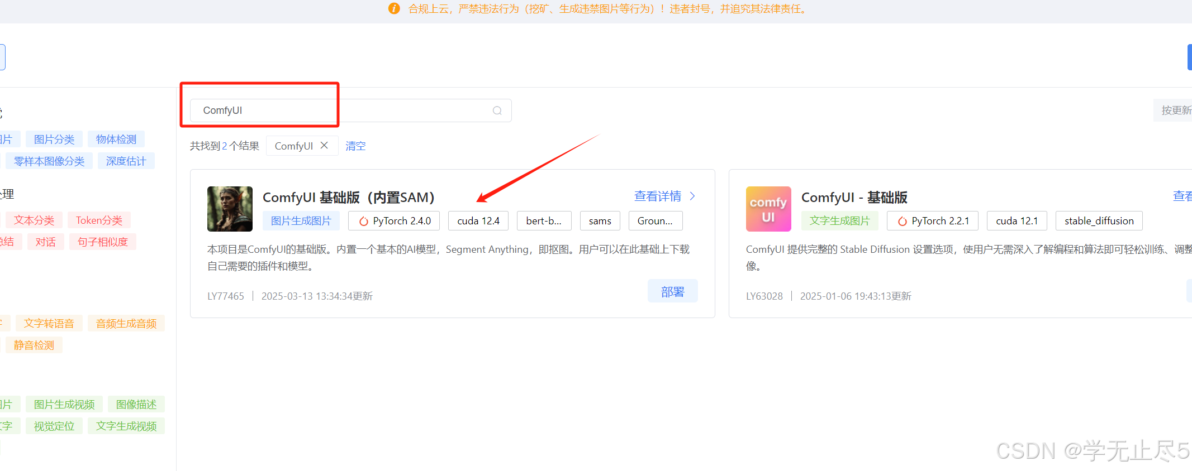This screenshot has height=471, width=1192.
Task: Click the bert-b... tag
Action: pos(544,221)
